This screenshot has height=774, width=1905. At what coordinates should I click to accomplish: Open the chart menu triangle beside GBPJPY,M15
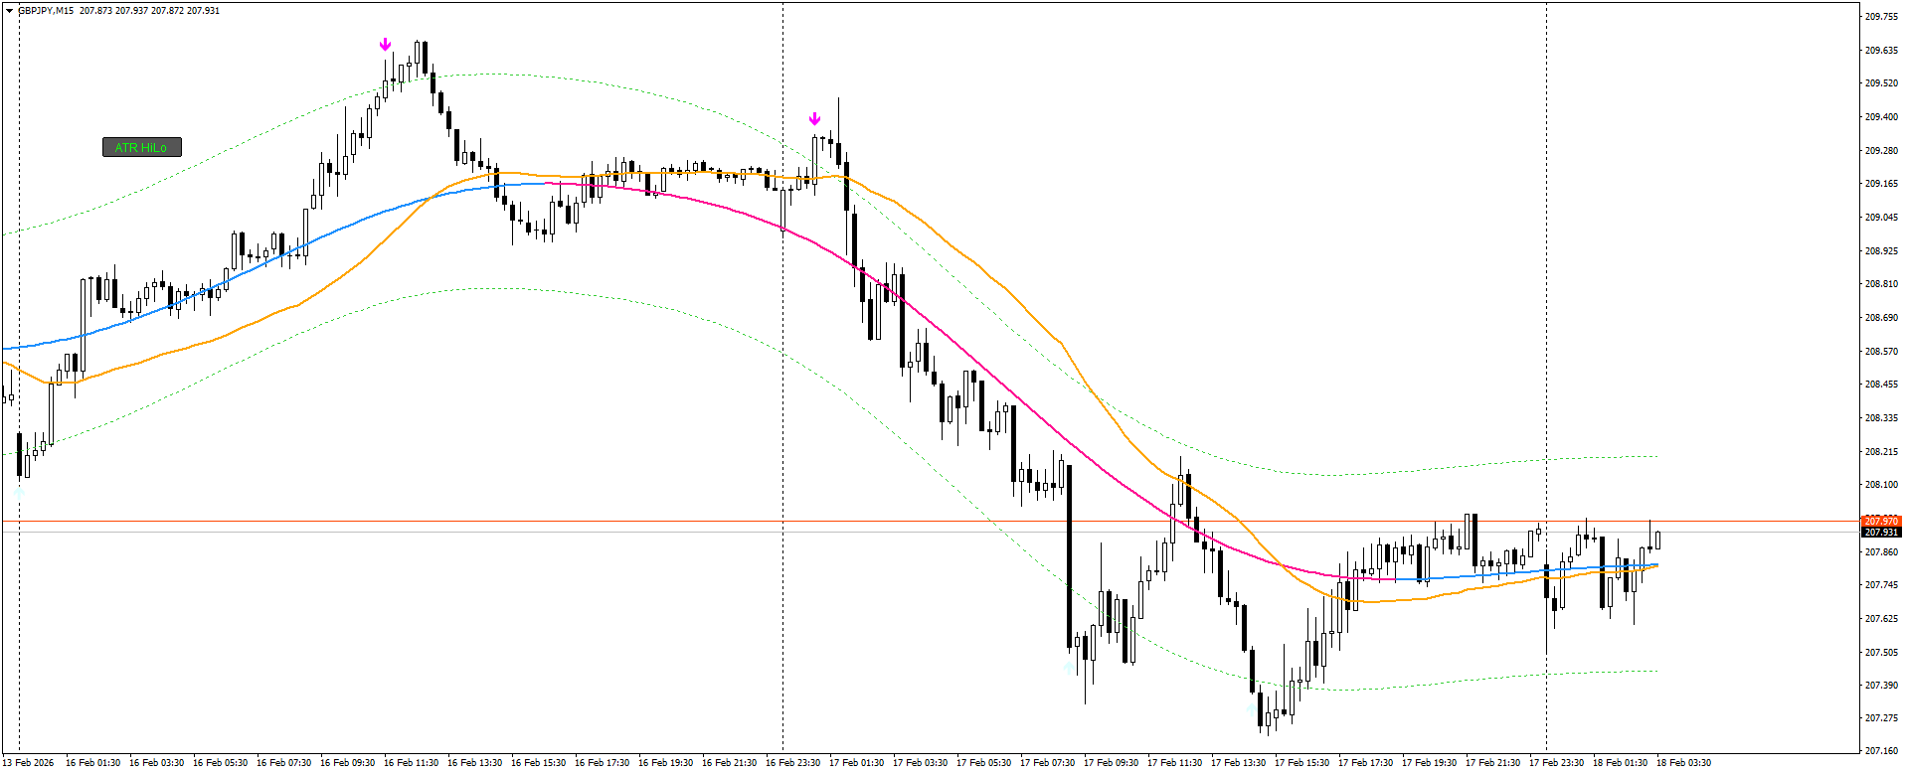10,10
